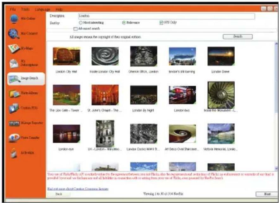The width and height of the screenshot is (279, 203).
Task: Open the Photo Album sidebar icon
Action: tap(14, 94)
